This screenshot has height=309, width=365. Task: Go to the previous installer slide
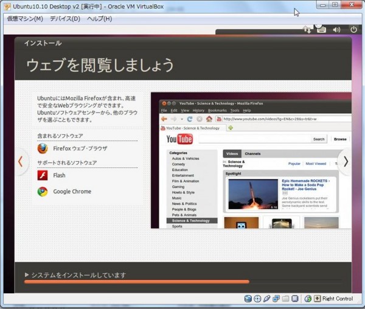click(x=21, y=161)
